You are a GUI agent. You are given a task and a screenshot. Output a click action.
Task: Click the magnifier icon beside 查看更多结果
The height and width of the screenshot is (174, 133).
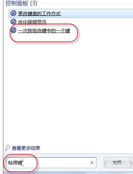pyautogui.click(x=8, y=148)
